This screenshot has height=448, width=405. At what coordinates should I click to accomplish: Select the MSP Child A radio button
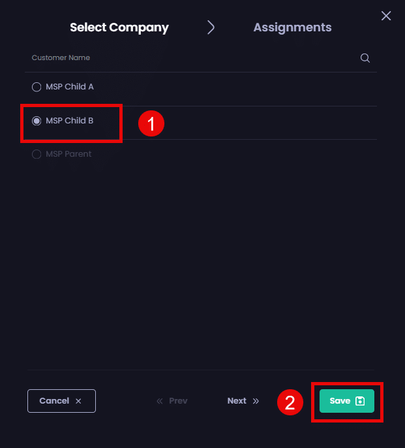pos(37,87)
